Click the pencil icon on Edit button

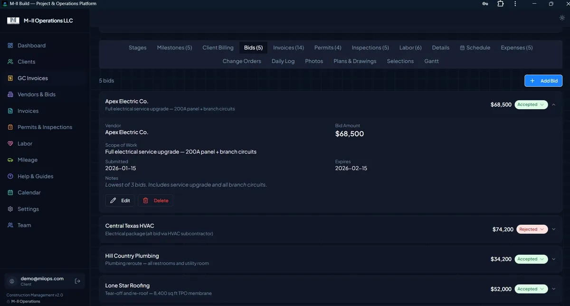click(x=113, y=201)
